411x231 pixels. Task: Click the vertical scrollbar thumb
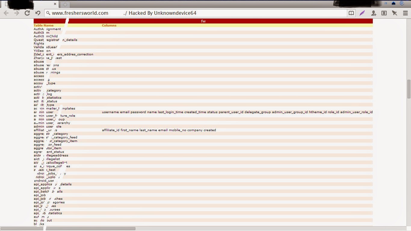pyautogui.click(x=409, y=89)
